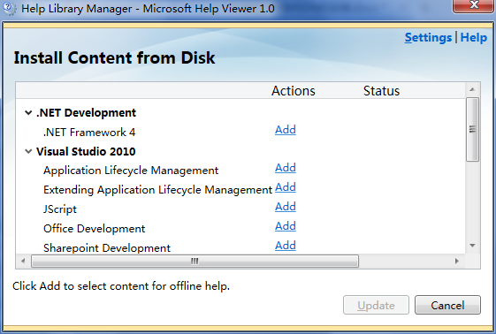Add Application Lifecycle Management content
The width and height of the screenshot is (496, 334).
coord(286,168)
